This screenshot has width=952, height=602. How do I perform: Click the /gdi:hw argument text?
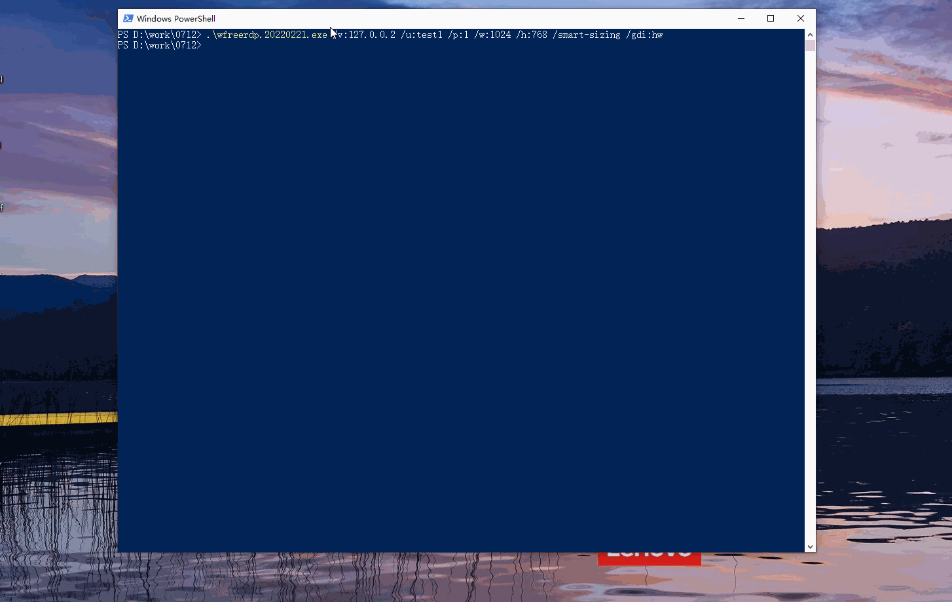(x=645, y=34)
